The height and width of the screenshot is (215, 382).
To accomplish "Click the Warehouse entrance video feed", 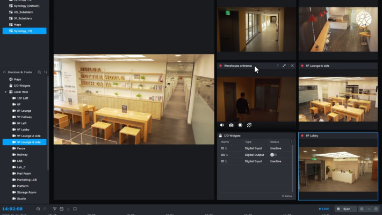I will point(256,99).
